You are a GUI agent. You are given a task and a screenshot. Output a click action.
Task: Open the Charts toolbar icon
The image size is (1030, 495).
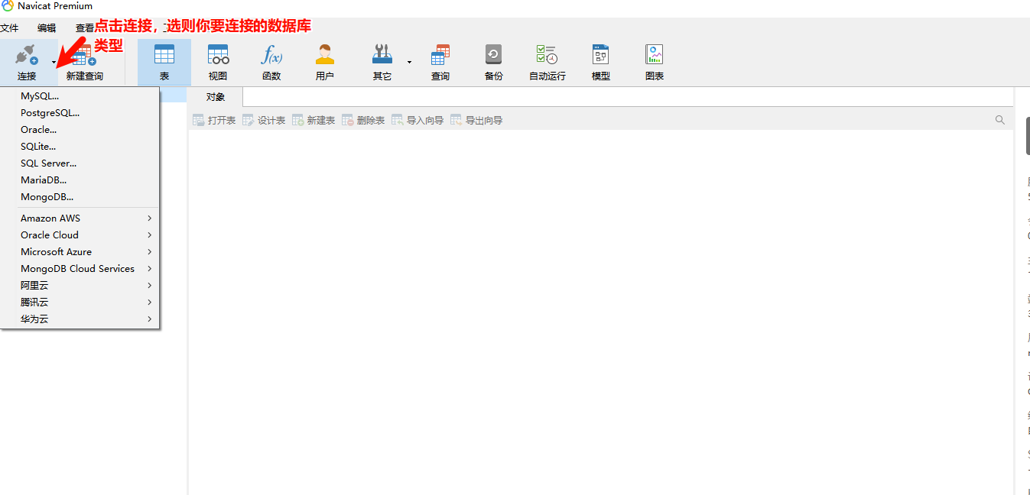[x=654, y=55]
